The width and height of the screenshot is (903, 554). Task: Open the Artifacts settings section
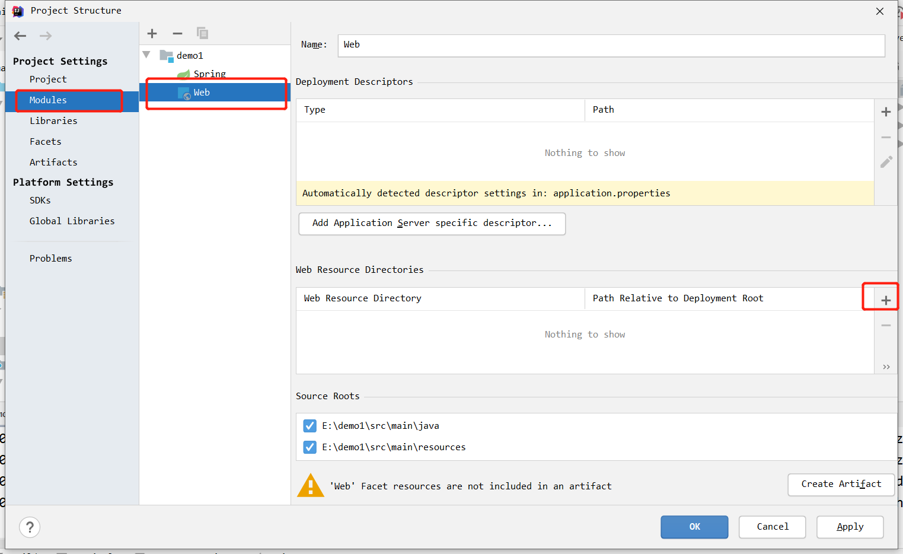coord(53,163)
